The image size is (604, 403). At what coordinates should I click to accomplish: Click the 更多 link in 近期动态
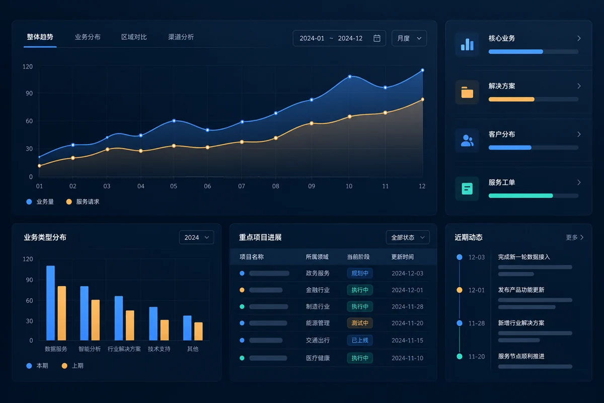click(x=574, y=237)
